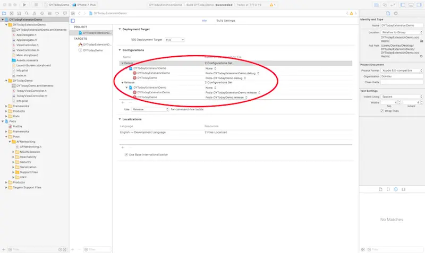Reveal project file location folder icon
The image size is (425, 253).
[x=421, y=41]
